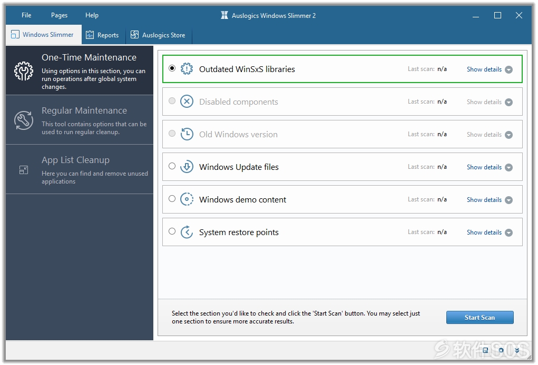Click 'Show details' link for Windows Update files
Image resolution: width=538 pixels, height=365 pixels.
[x=484, y=167]
